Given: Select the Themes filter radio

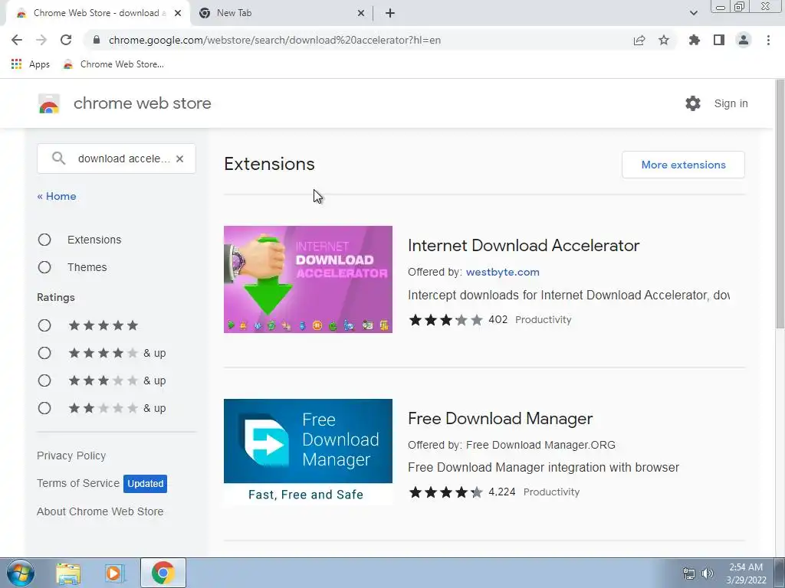Looking at the screenshot, I should [44, 267].
